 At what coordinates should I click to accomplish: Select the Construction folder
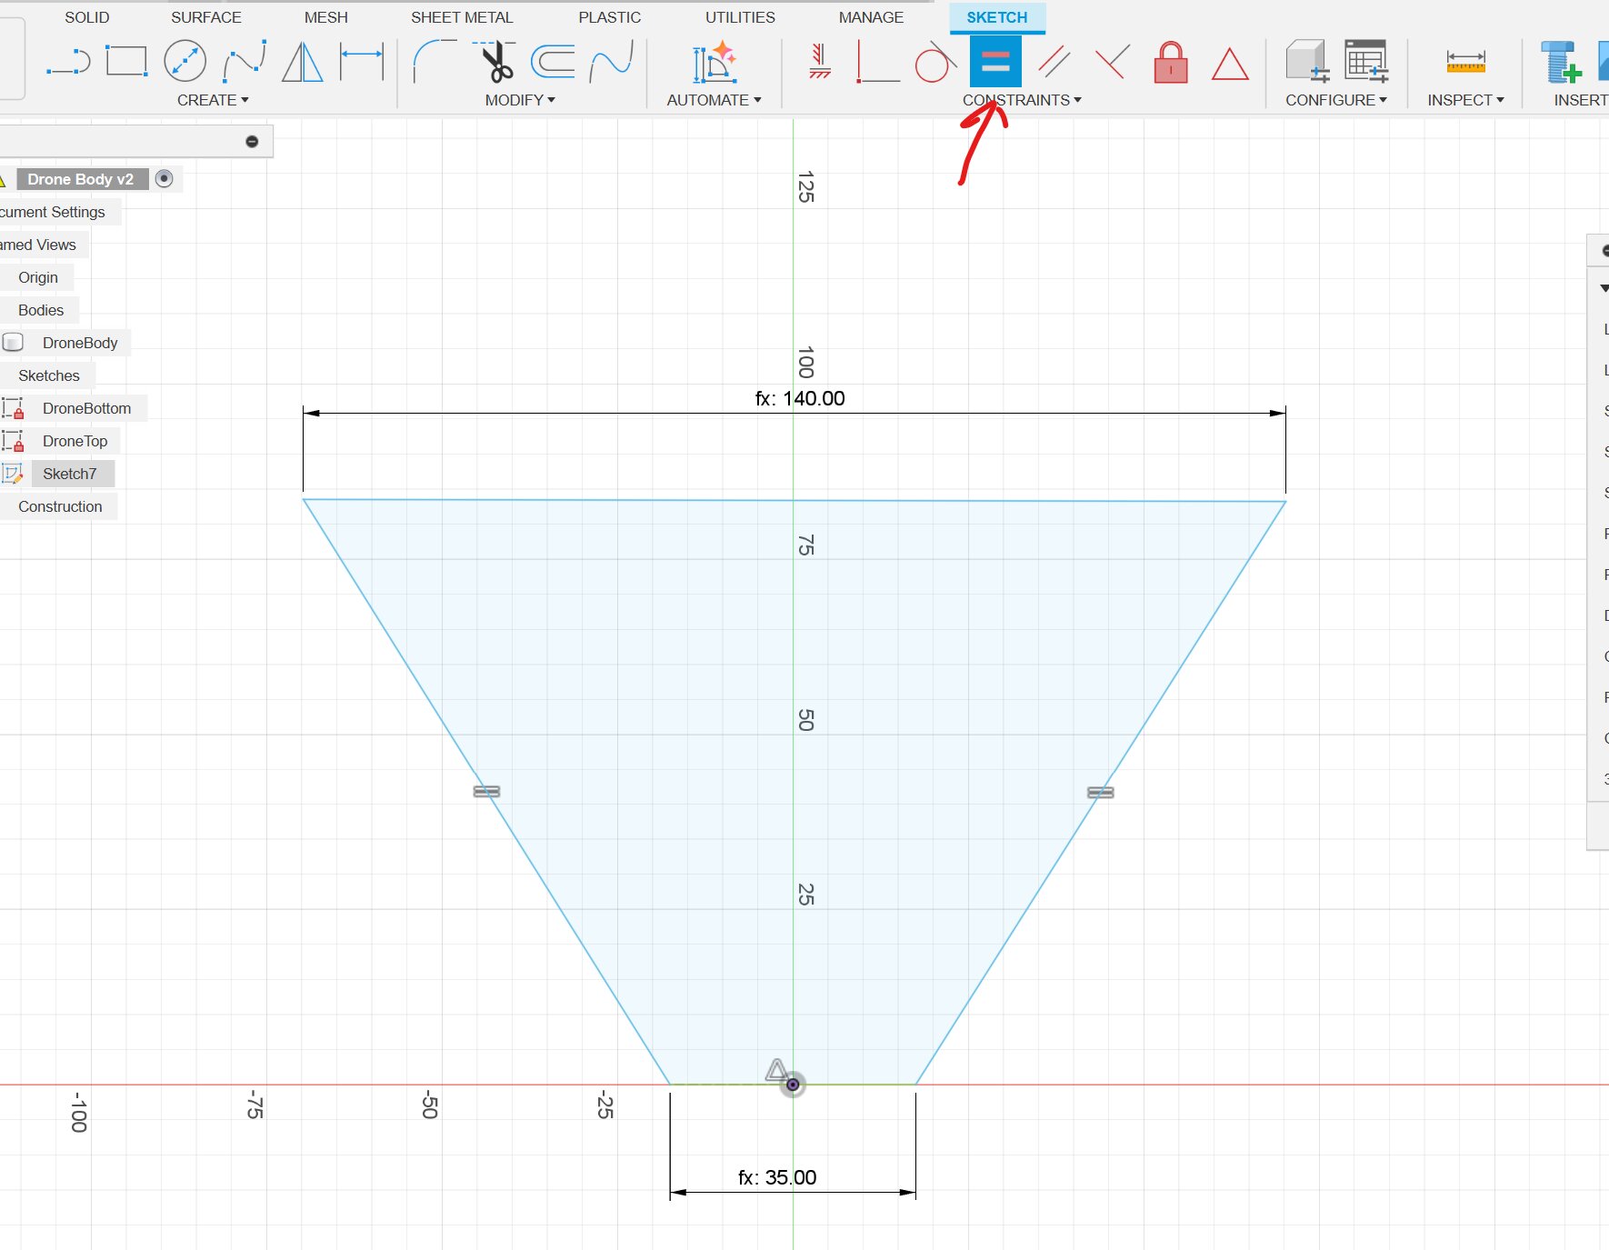(60, 506)
